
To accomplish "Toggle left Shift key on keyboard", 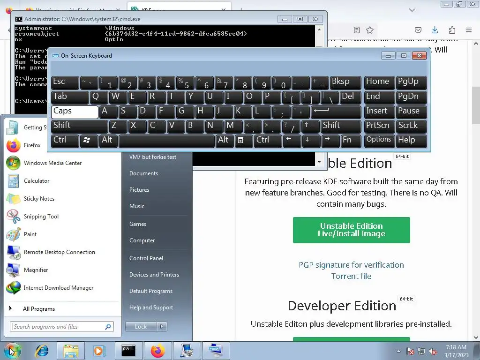I will 80,126.
